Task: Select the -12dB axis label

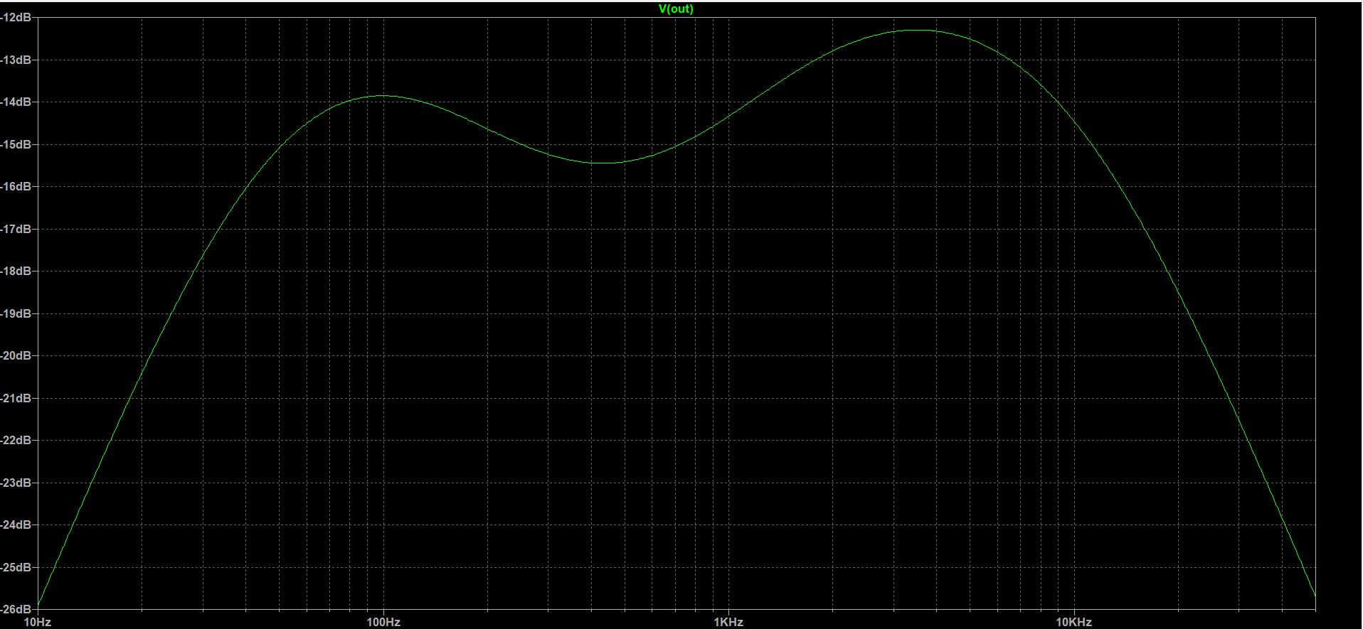Action: [16, 18]
